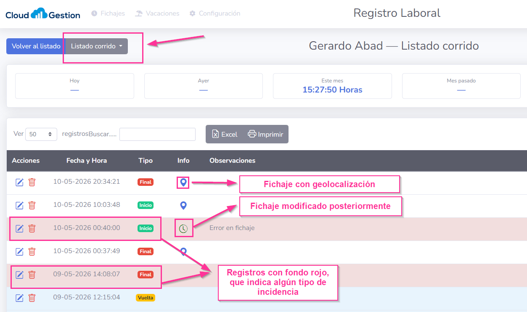
Task: Click the CloudGestion logo
Action: click(43, 14)
